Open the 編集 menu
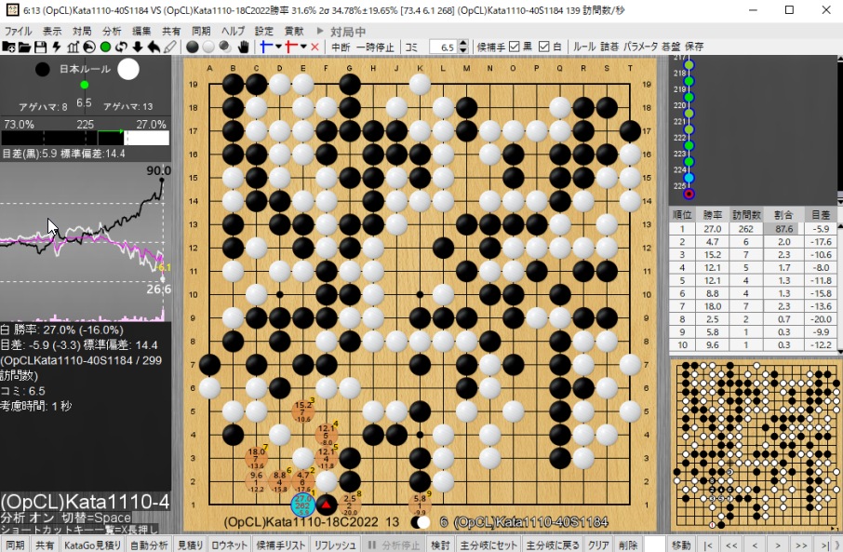 (142, 32)
